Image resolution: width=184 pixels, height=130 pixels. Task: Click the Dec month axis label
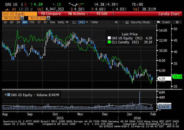tap(105, 114)
